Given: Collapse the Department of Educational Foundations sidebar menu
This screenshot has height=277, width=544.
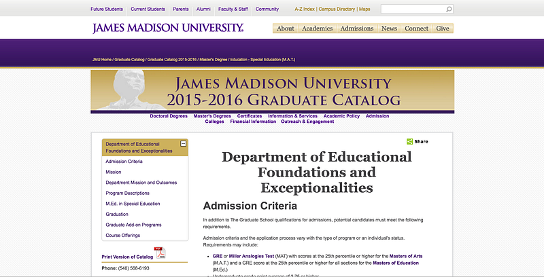Looking at the screenshot, I should pos(183,143).
